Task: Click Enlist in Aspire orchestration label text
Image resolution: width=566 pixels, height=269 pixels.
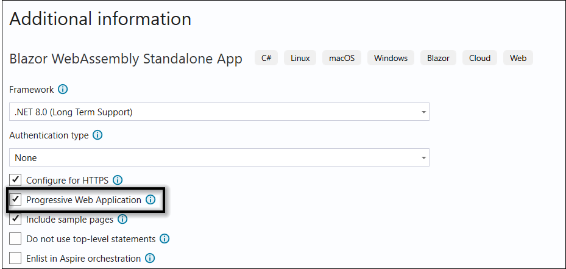Action: pyautogui.click(x=83, y=259)
